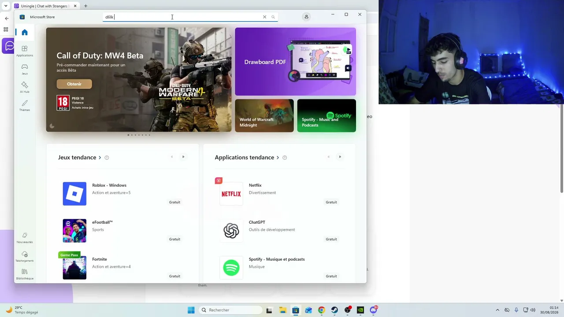The image size is (564, 317).
Task: Open Discord from the taskbar
Action: [x=374, y=310]
